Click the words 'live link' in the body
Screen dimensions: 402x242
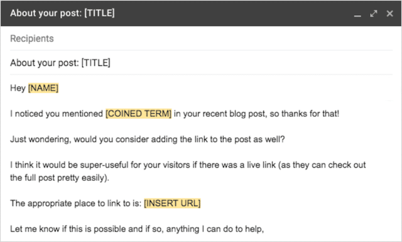261,165
